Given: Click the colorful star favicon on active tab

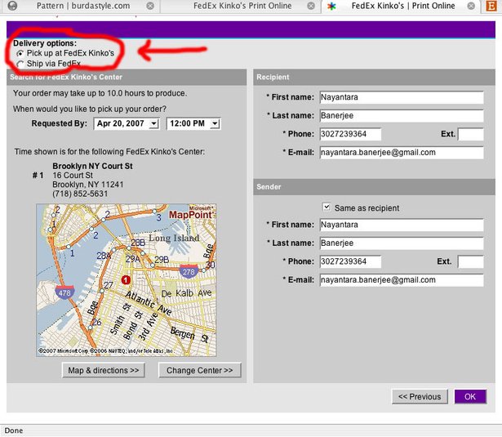Looking at the screenshot, I should 331,6.
